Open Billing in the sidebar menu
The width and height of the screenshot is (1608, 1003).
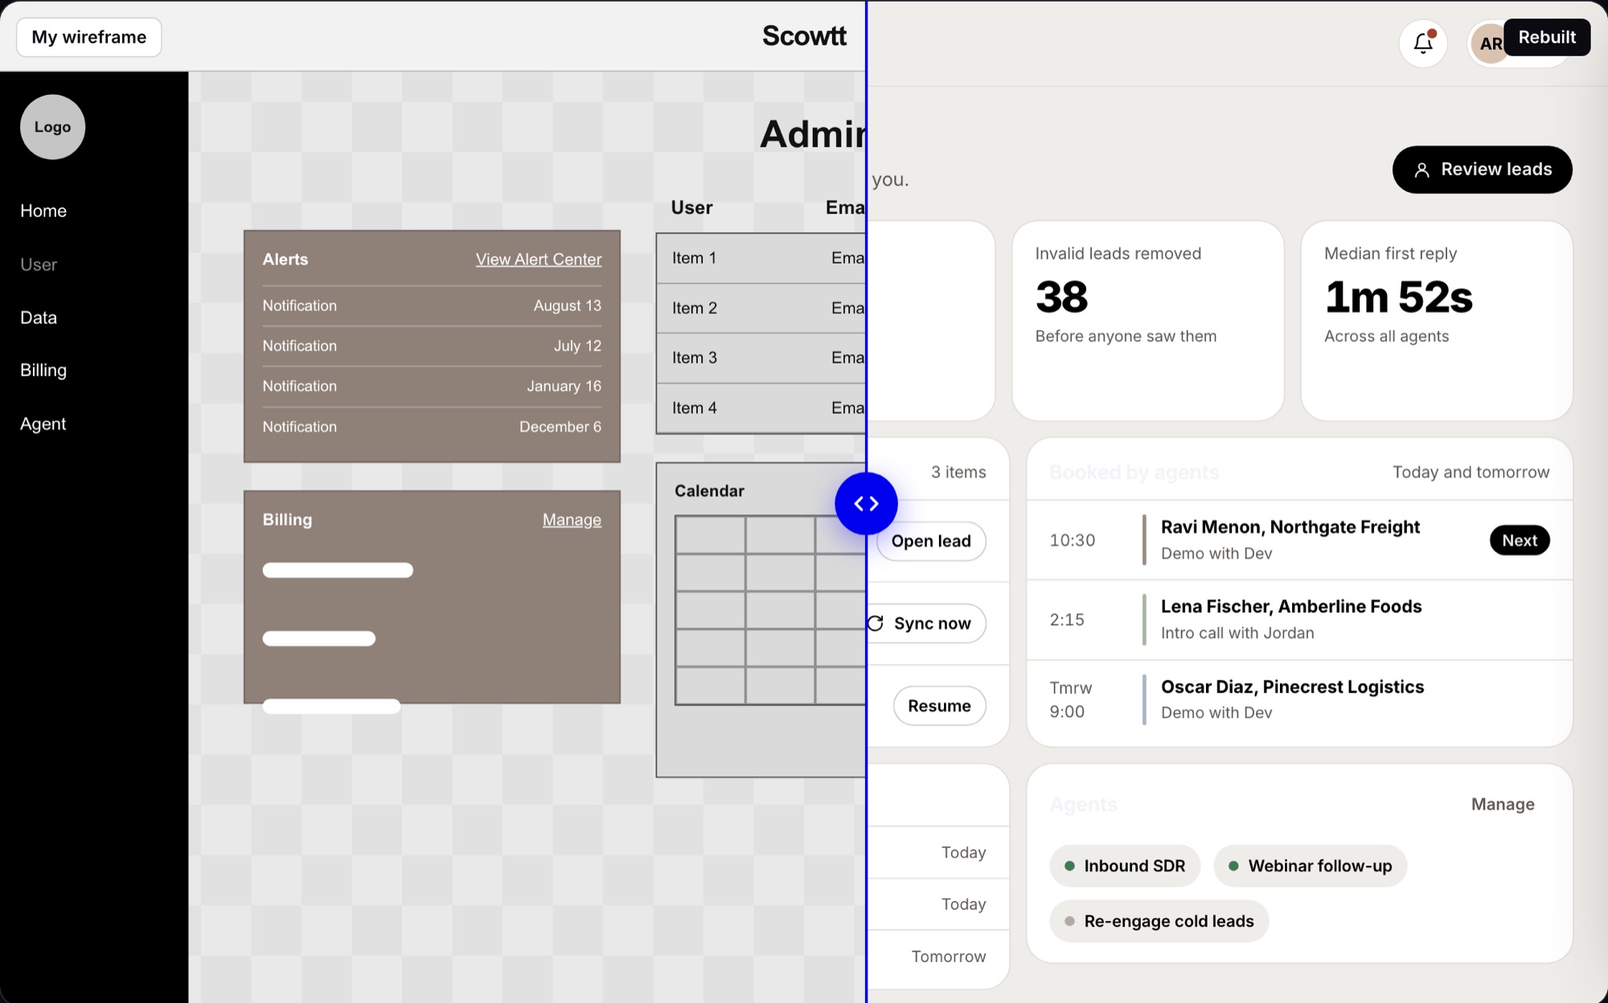click(x=43, y=370)
